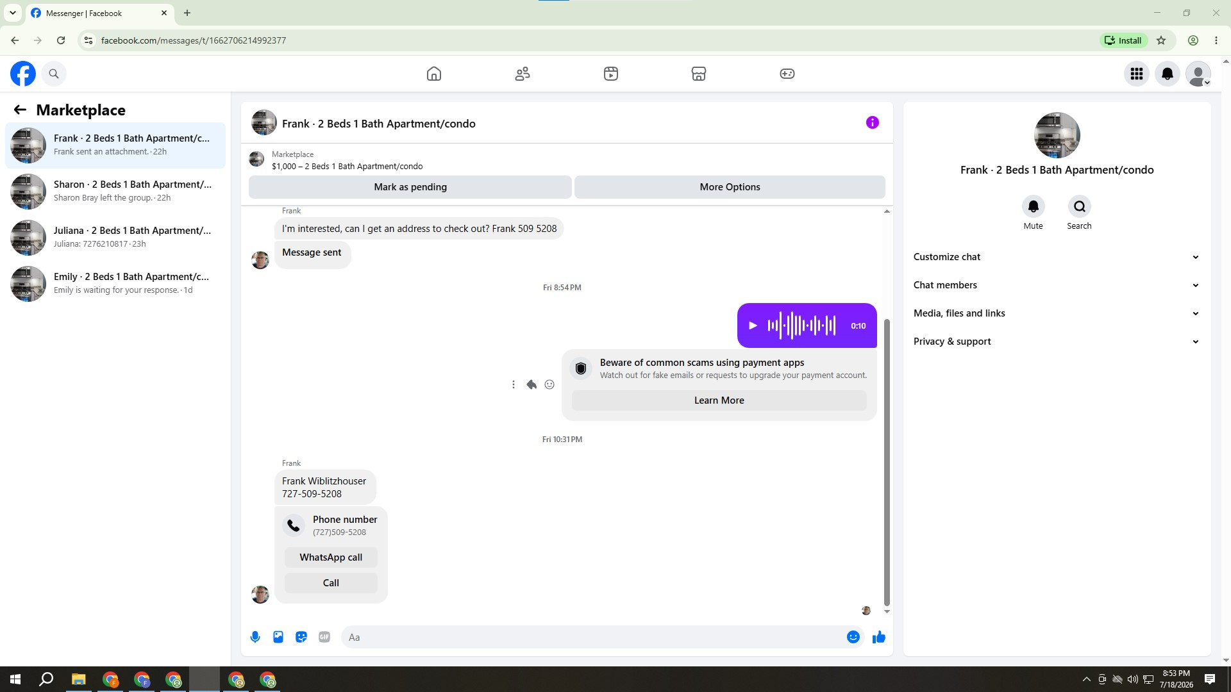Image resolution: width=1231 pixels, height=692 pixels.
Task: Open the notifications bell in top bar
Action: [1168, 74]
